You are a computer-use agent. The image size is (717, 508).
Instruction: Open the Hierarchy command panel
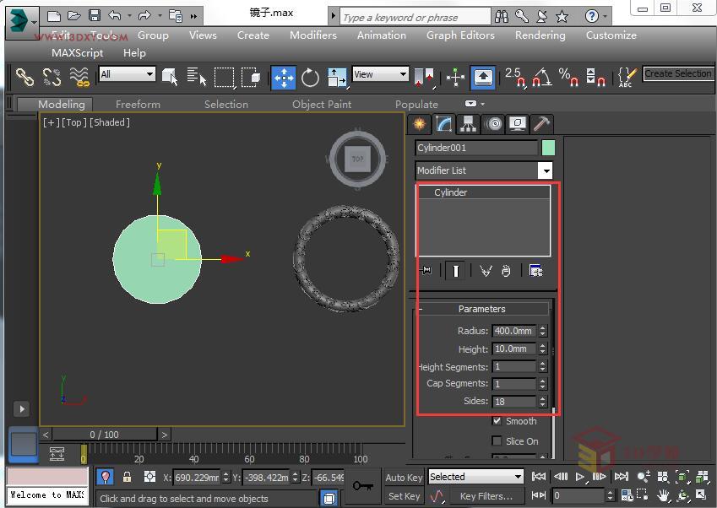[467, 124]
